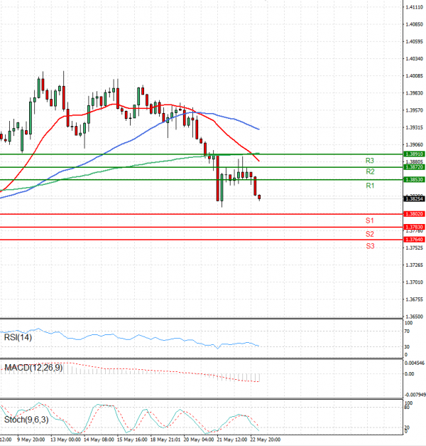Click the 1.40595 price axis value
This screenshot has height=446, width=426.
[415, 41]
